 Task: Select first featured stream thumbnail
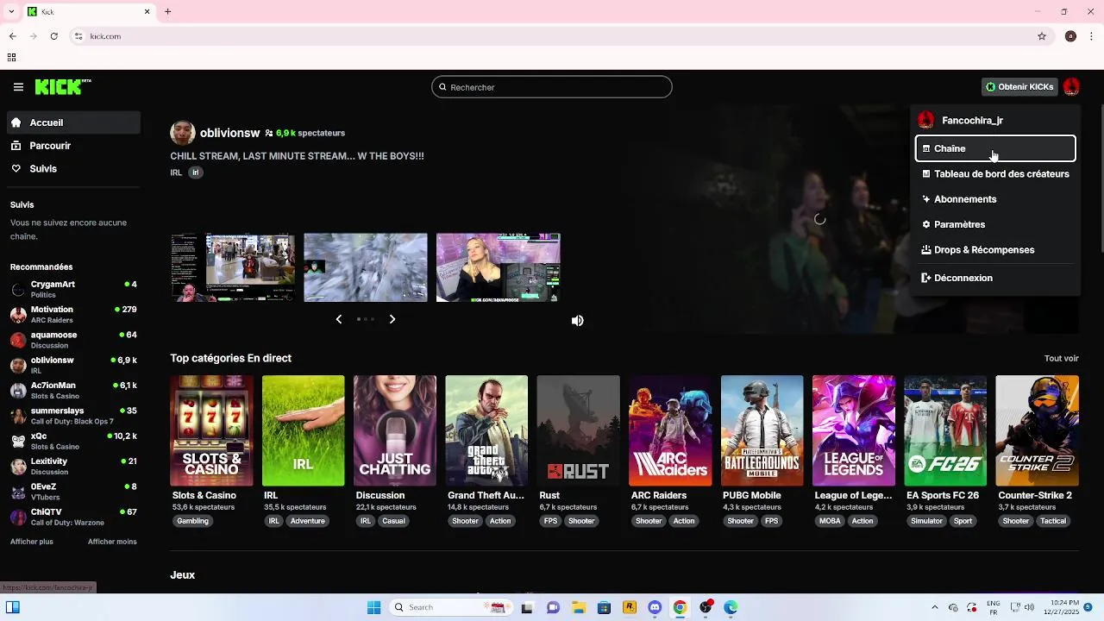(x=233, y=267)
